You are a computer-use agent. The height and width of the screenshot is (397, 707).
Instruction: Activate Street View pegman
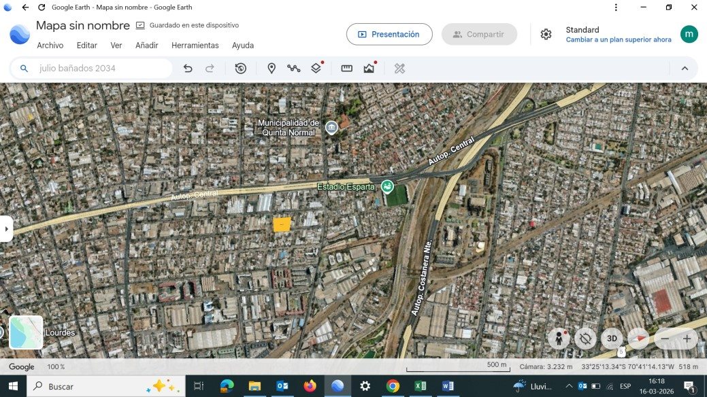[x=559, y=339]
